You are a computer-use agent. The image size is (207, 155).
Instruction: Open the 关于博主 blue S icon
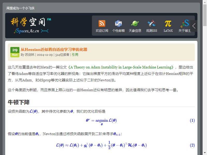click(x=184, y=24)
